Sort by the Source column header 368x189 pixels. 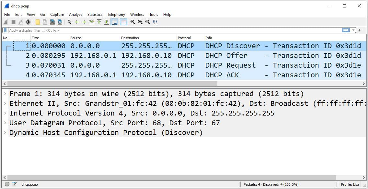click(x=95, y=38)
